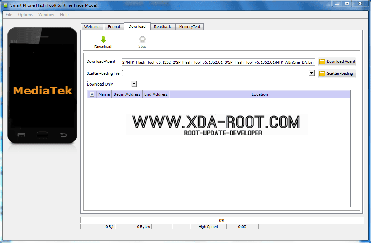The height and width of the screenshot is (243, 371).
Task: Click the Download Agent folder button
Action: [337, 62]
